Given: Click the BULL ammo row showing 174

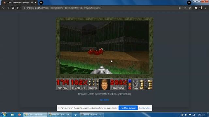Looking at the screenshot, I should [142, 81].
